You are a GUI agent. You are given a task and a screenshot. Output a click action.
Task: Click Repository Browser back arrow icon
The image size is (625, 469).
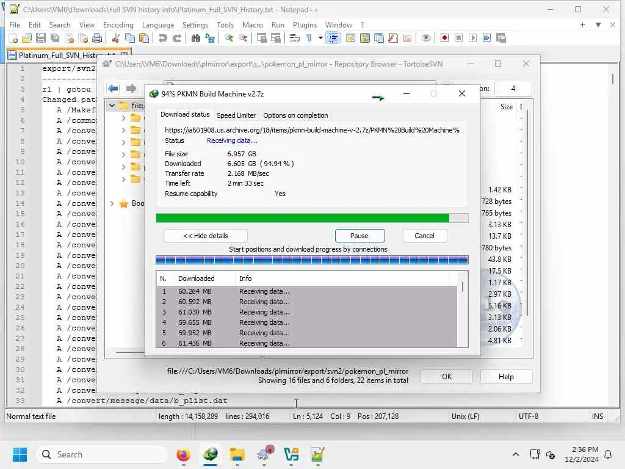point(113,88)
